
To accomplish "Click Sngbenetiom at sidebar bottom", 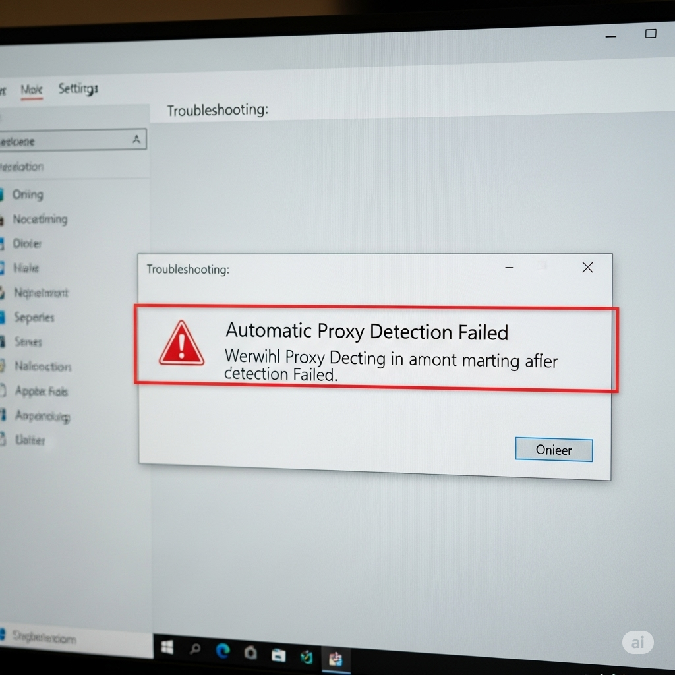I will coord(44,637).
